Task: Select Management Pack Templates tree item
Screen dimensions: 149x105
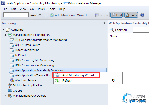Action: click(x=31, y=35)
